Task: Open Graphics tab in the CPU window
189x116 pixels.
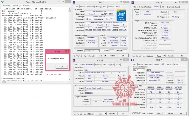Action: click(111, 7)
